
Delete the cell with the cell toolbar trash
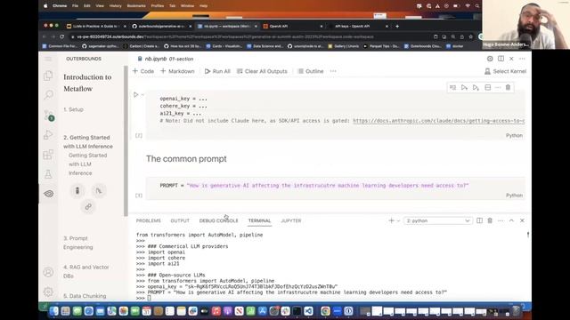click(508, 87)
